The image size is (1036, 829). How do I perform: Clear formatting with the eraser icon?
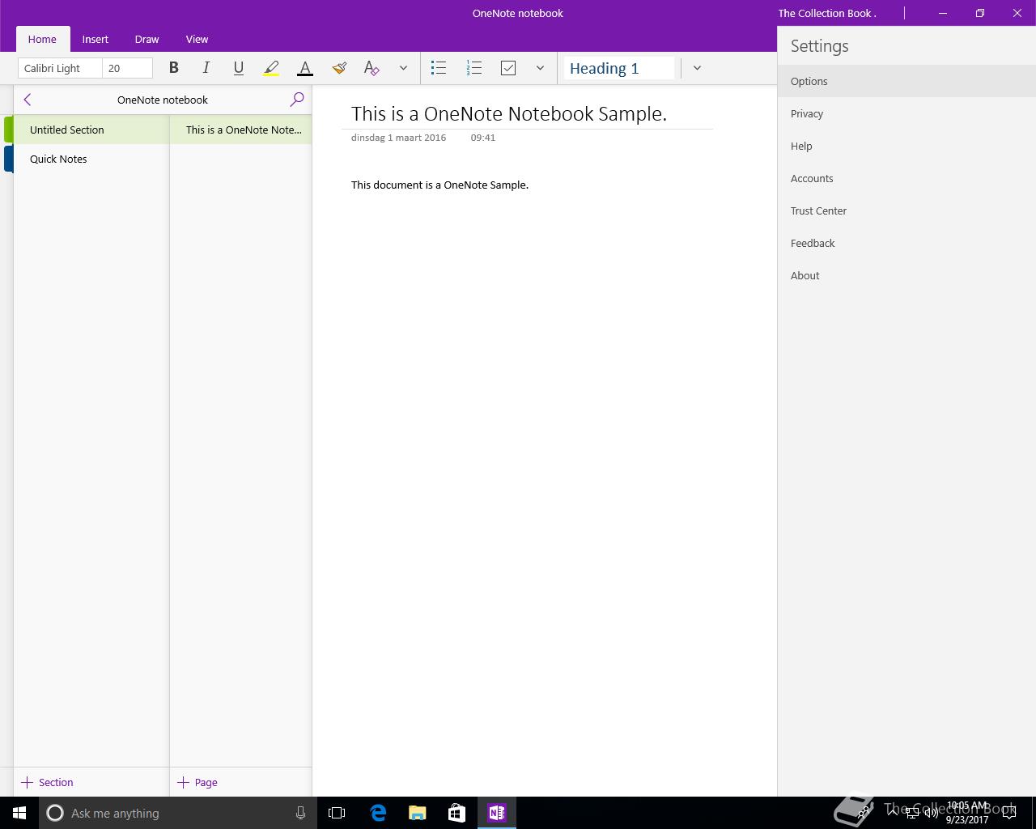[372, 68]
